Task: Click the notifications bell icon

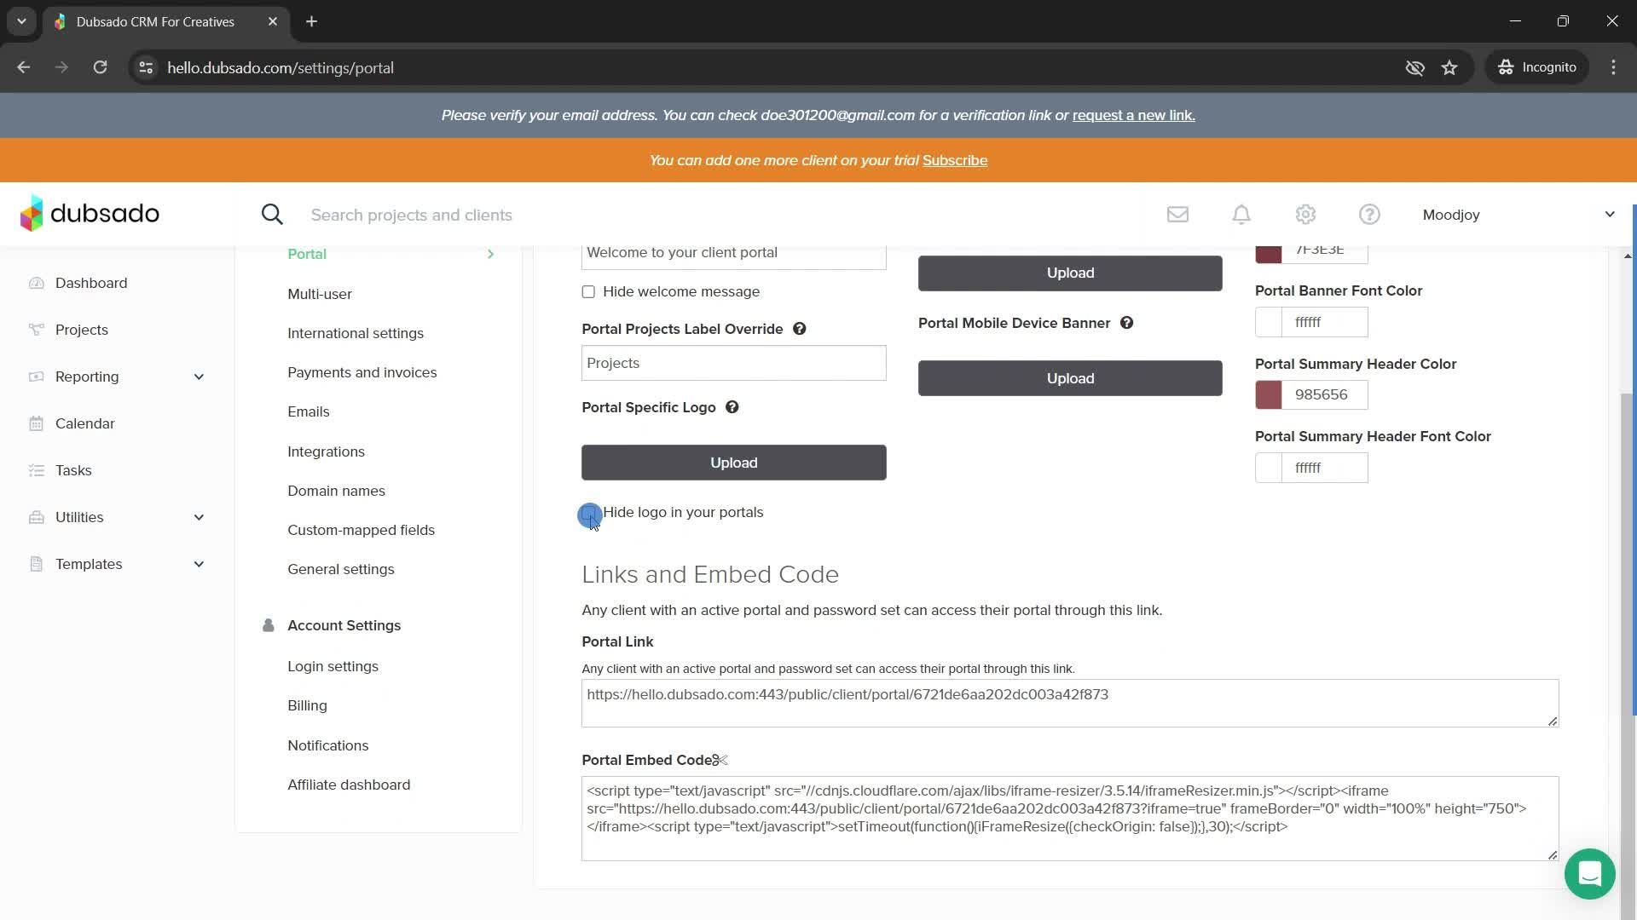Action: [x=1241, y=215]
